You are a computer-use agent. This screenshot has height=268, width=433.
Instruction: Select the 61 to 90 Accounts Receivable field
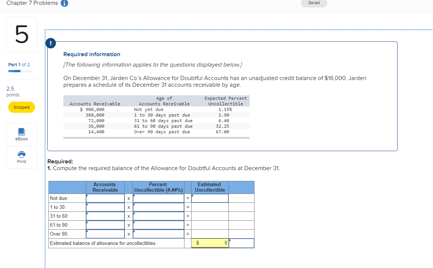click(105, 225)
